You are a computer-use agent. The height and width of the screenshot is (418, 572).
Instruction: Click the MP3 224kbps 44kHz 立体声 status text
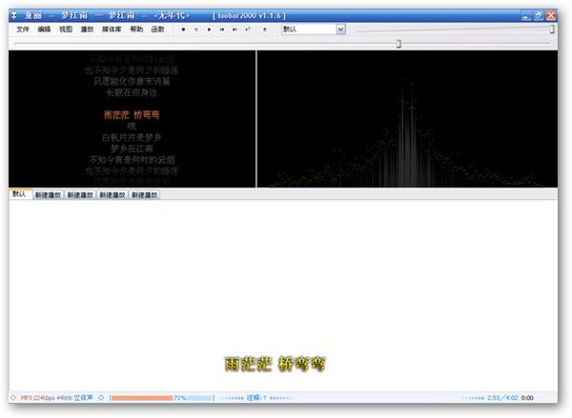tap(56, 398)
